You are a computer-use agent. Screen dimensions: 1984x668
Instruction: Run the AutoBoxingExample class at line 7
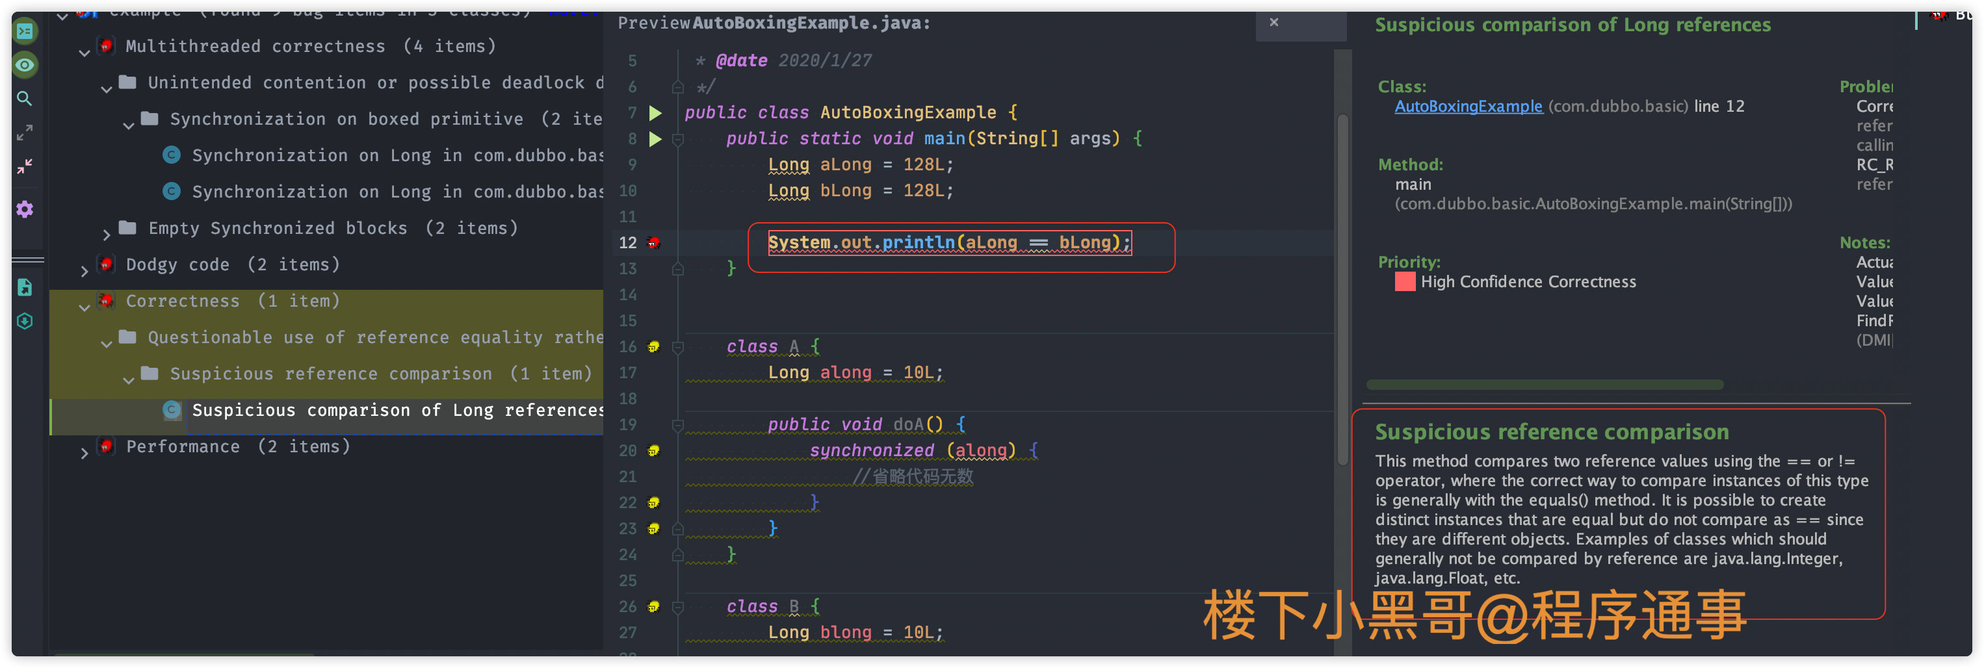click(x=655, y=113)
